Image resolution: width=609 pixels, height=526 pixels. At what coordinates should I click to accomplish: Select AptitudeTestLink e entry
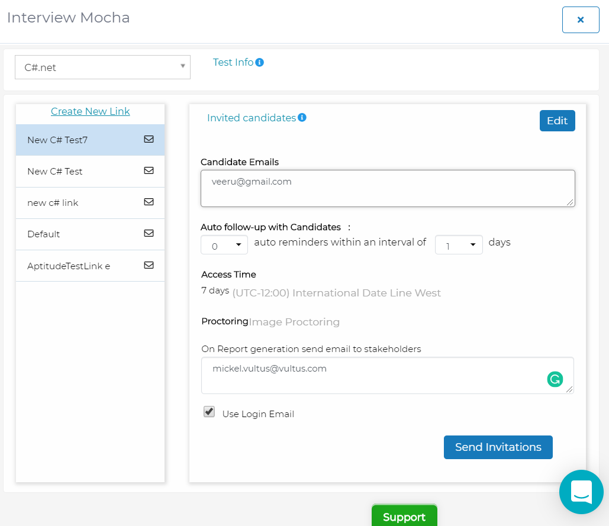[90, 266]
